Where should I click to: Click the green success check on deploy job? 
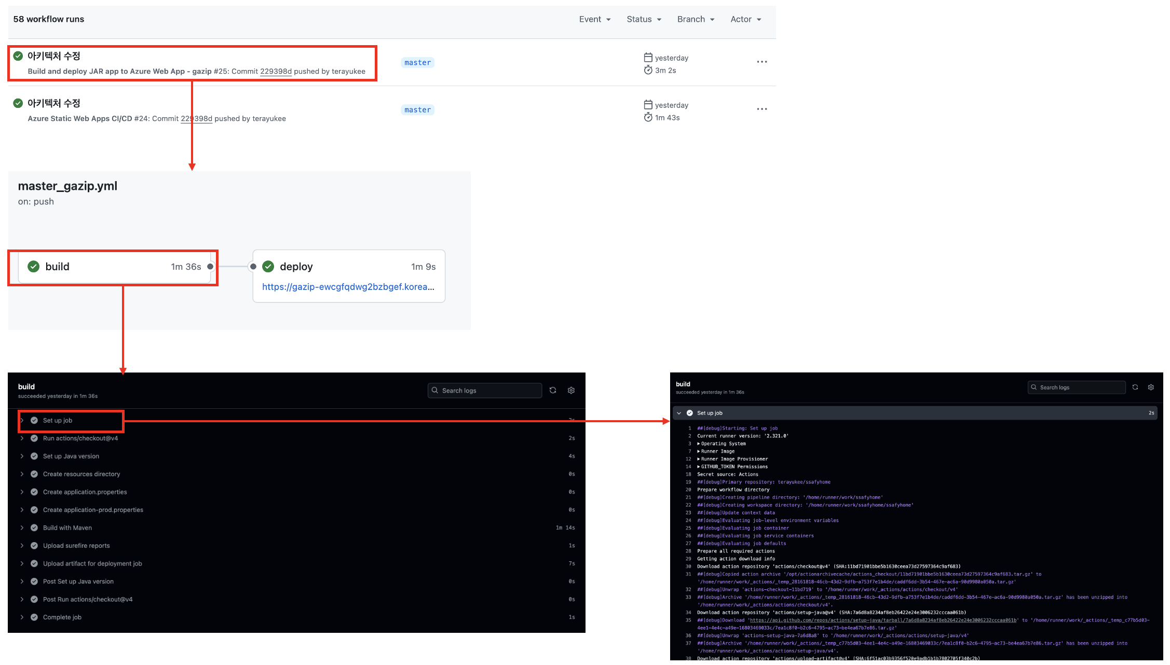(268, 267)
